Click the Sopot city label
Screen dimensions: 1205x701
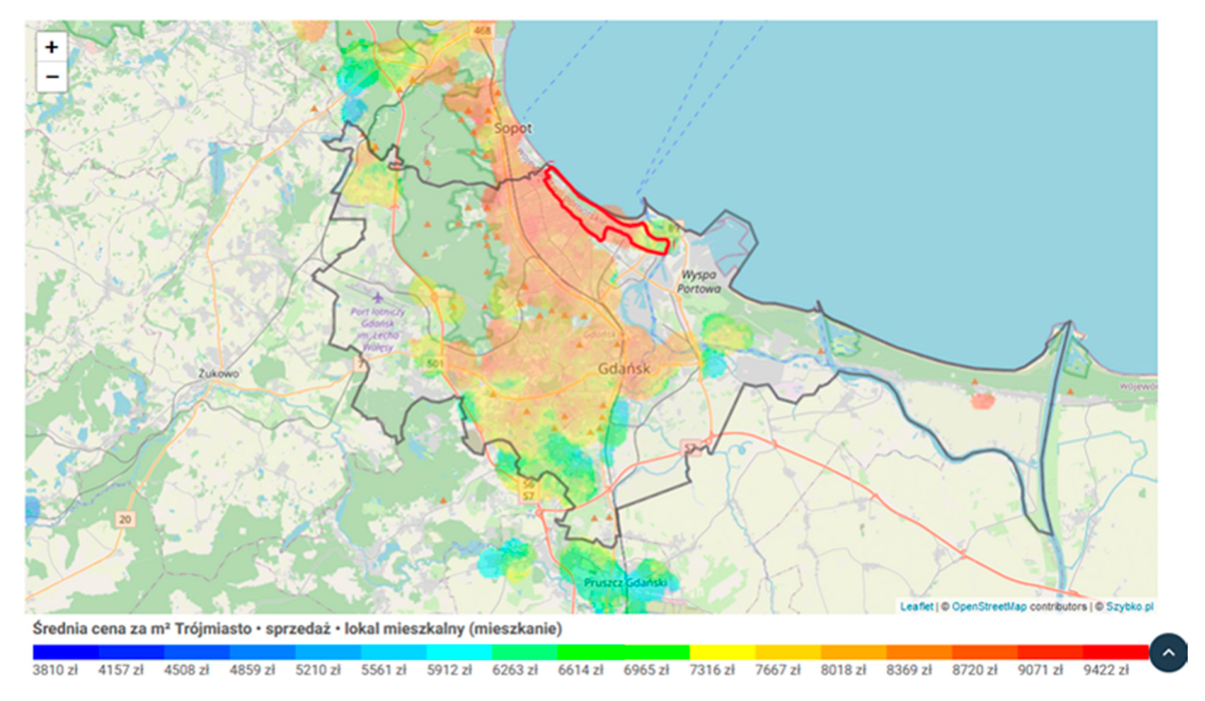513,128
